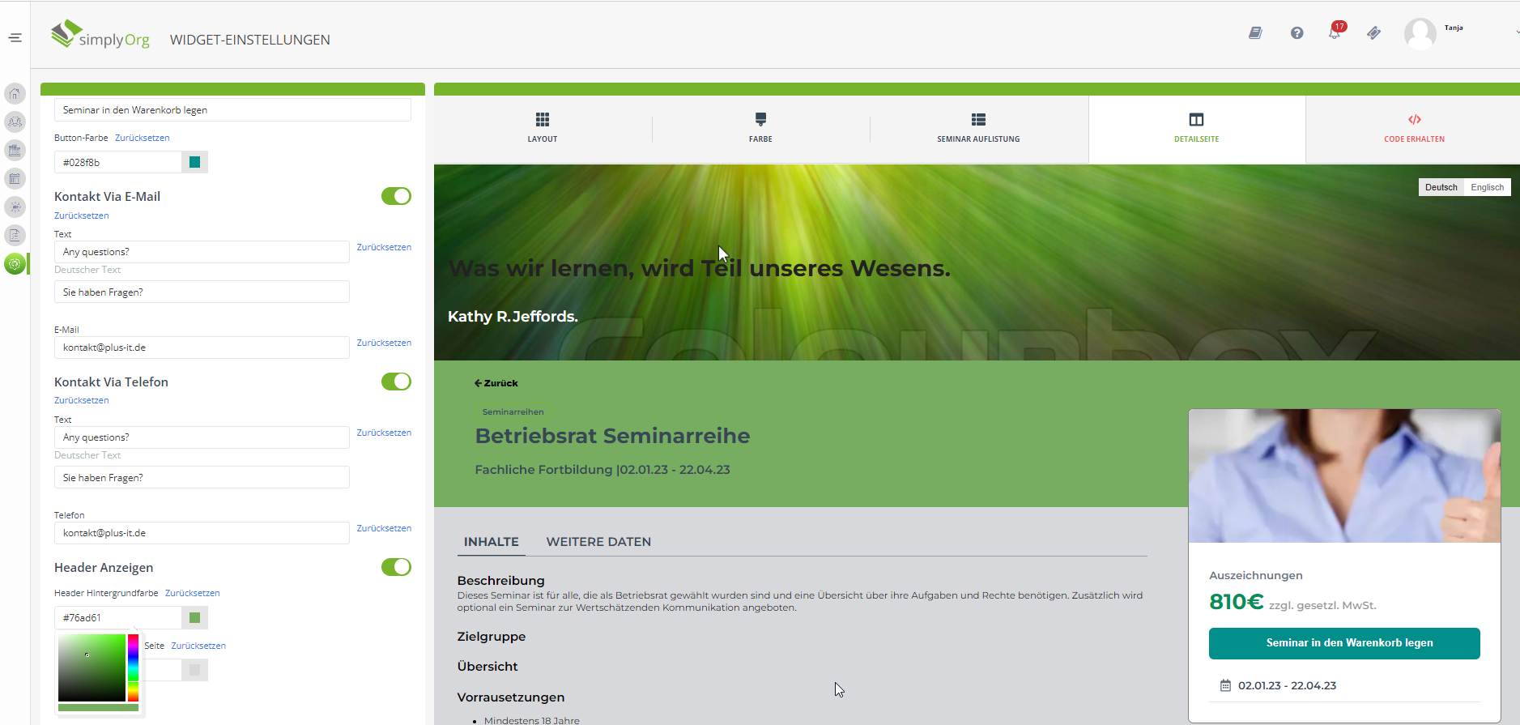Expand the Tanja user menu arrow
The height and width of the screenshot is (725, 1520).
1516,32
